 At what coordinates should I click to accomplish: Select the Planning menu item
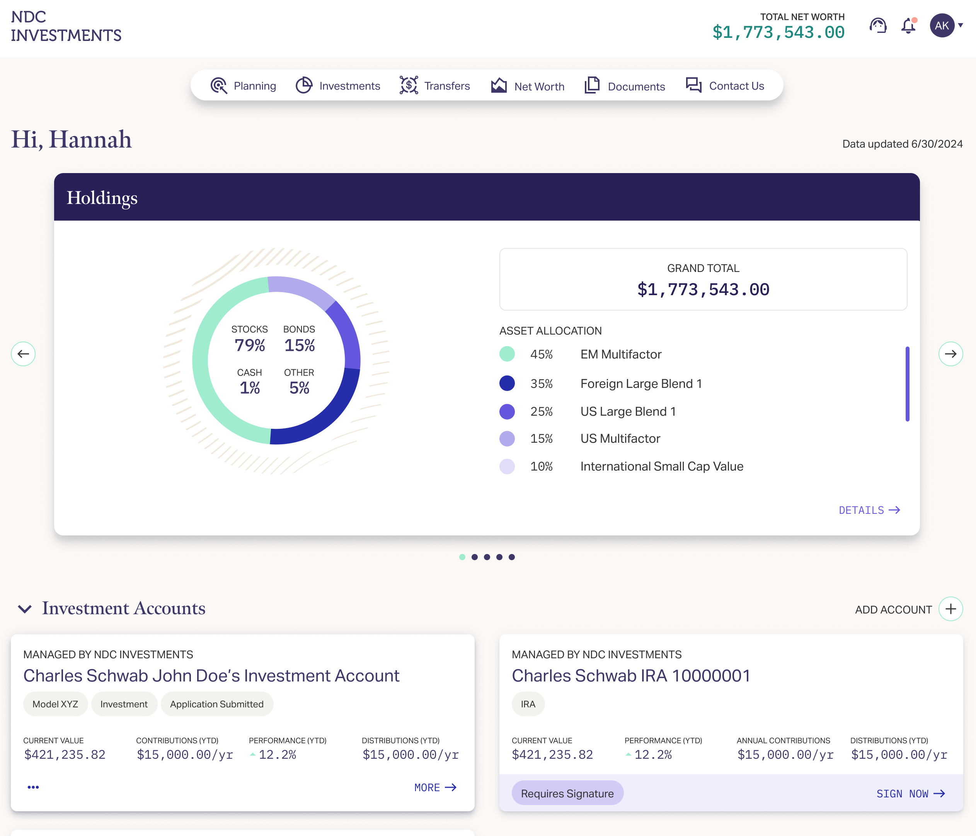pos(255,86)
